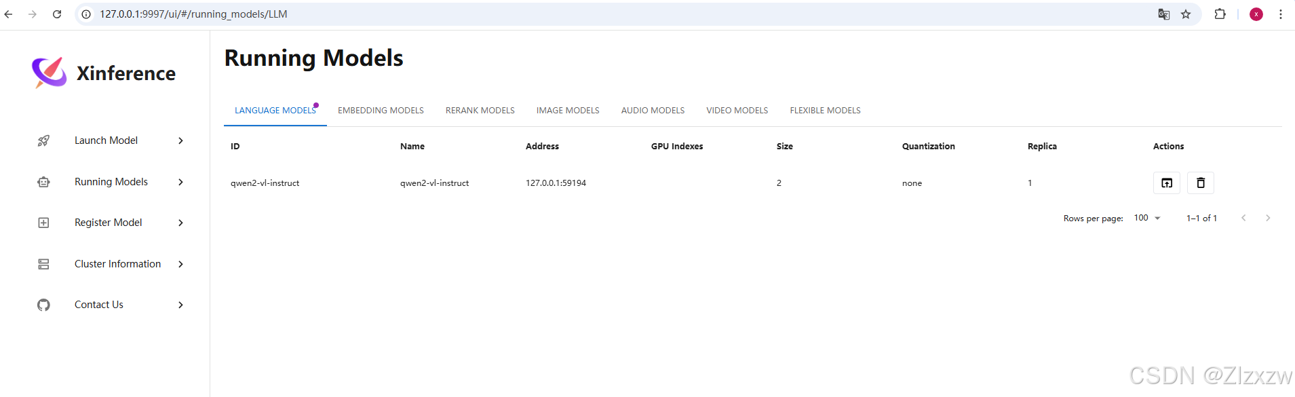Screen dimensions: 1295x397
Task: Switch to the Embedding Models tab
Action: click(x=381, y=111)
